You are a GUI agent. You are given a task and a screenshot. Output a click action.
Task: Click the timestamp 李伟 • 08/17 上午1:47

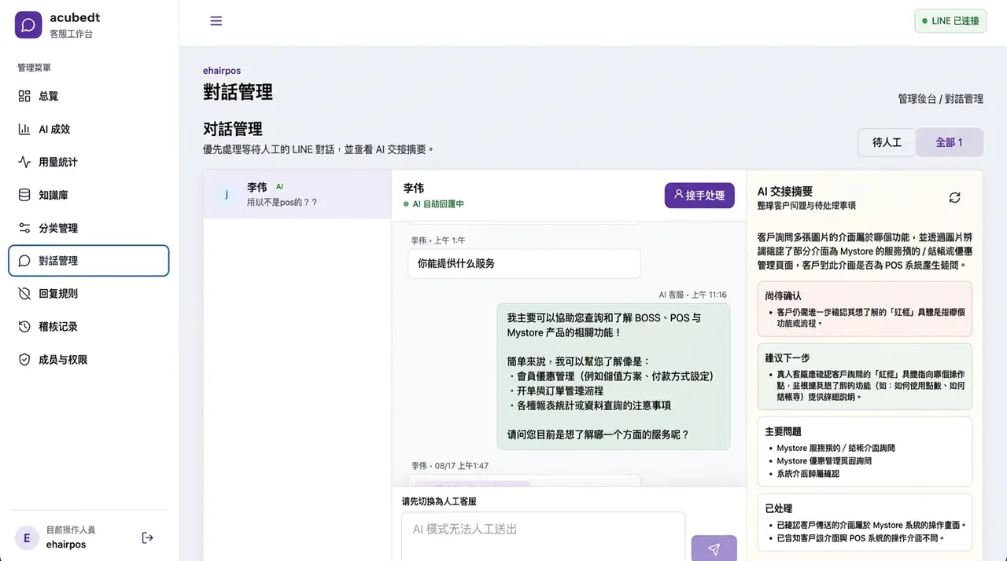(449, 466)
